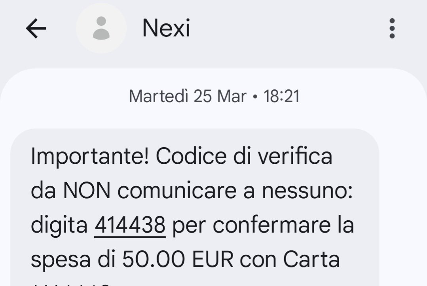Tap the Nexi sender name
Viewport: 427px width, 286px height.
[x=166, y=28]
